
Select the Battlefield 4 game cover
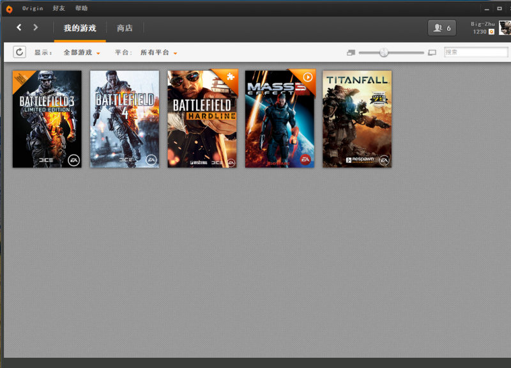tap(125, 119)
